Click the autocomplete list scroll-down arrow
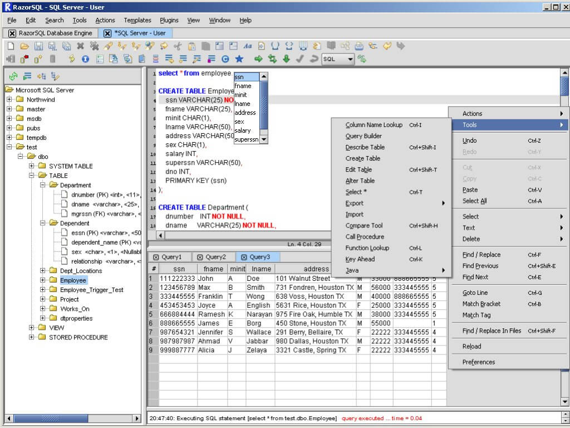570x428 pixels. (x=264, y=139)
